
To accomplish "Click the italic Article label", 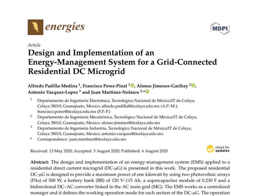I will (x=34, y=45).
